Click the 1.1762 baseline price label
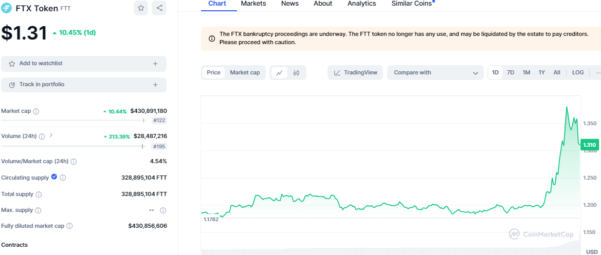Viewport: 601px width, 255px height. (x=211, y=220)
